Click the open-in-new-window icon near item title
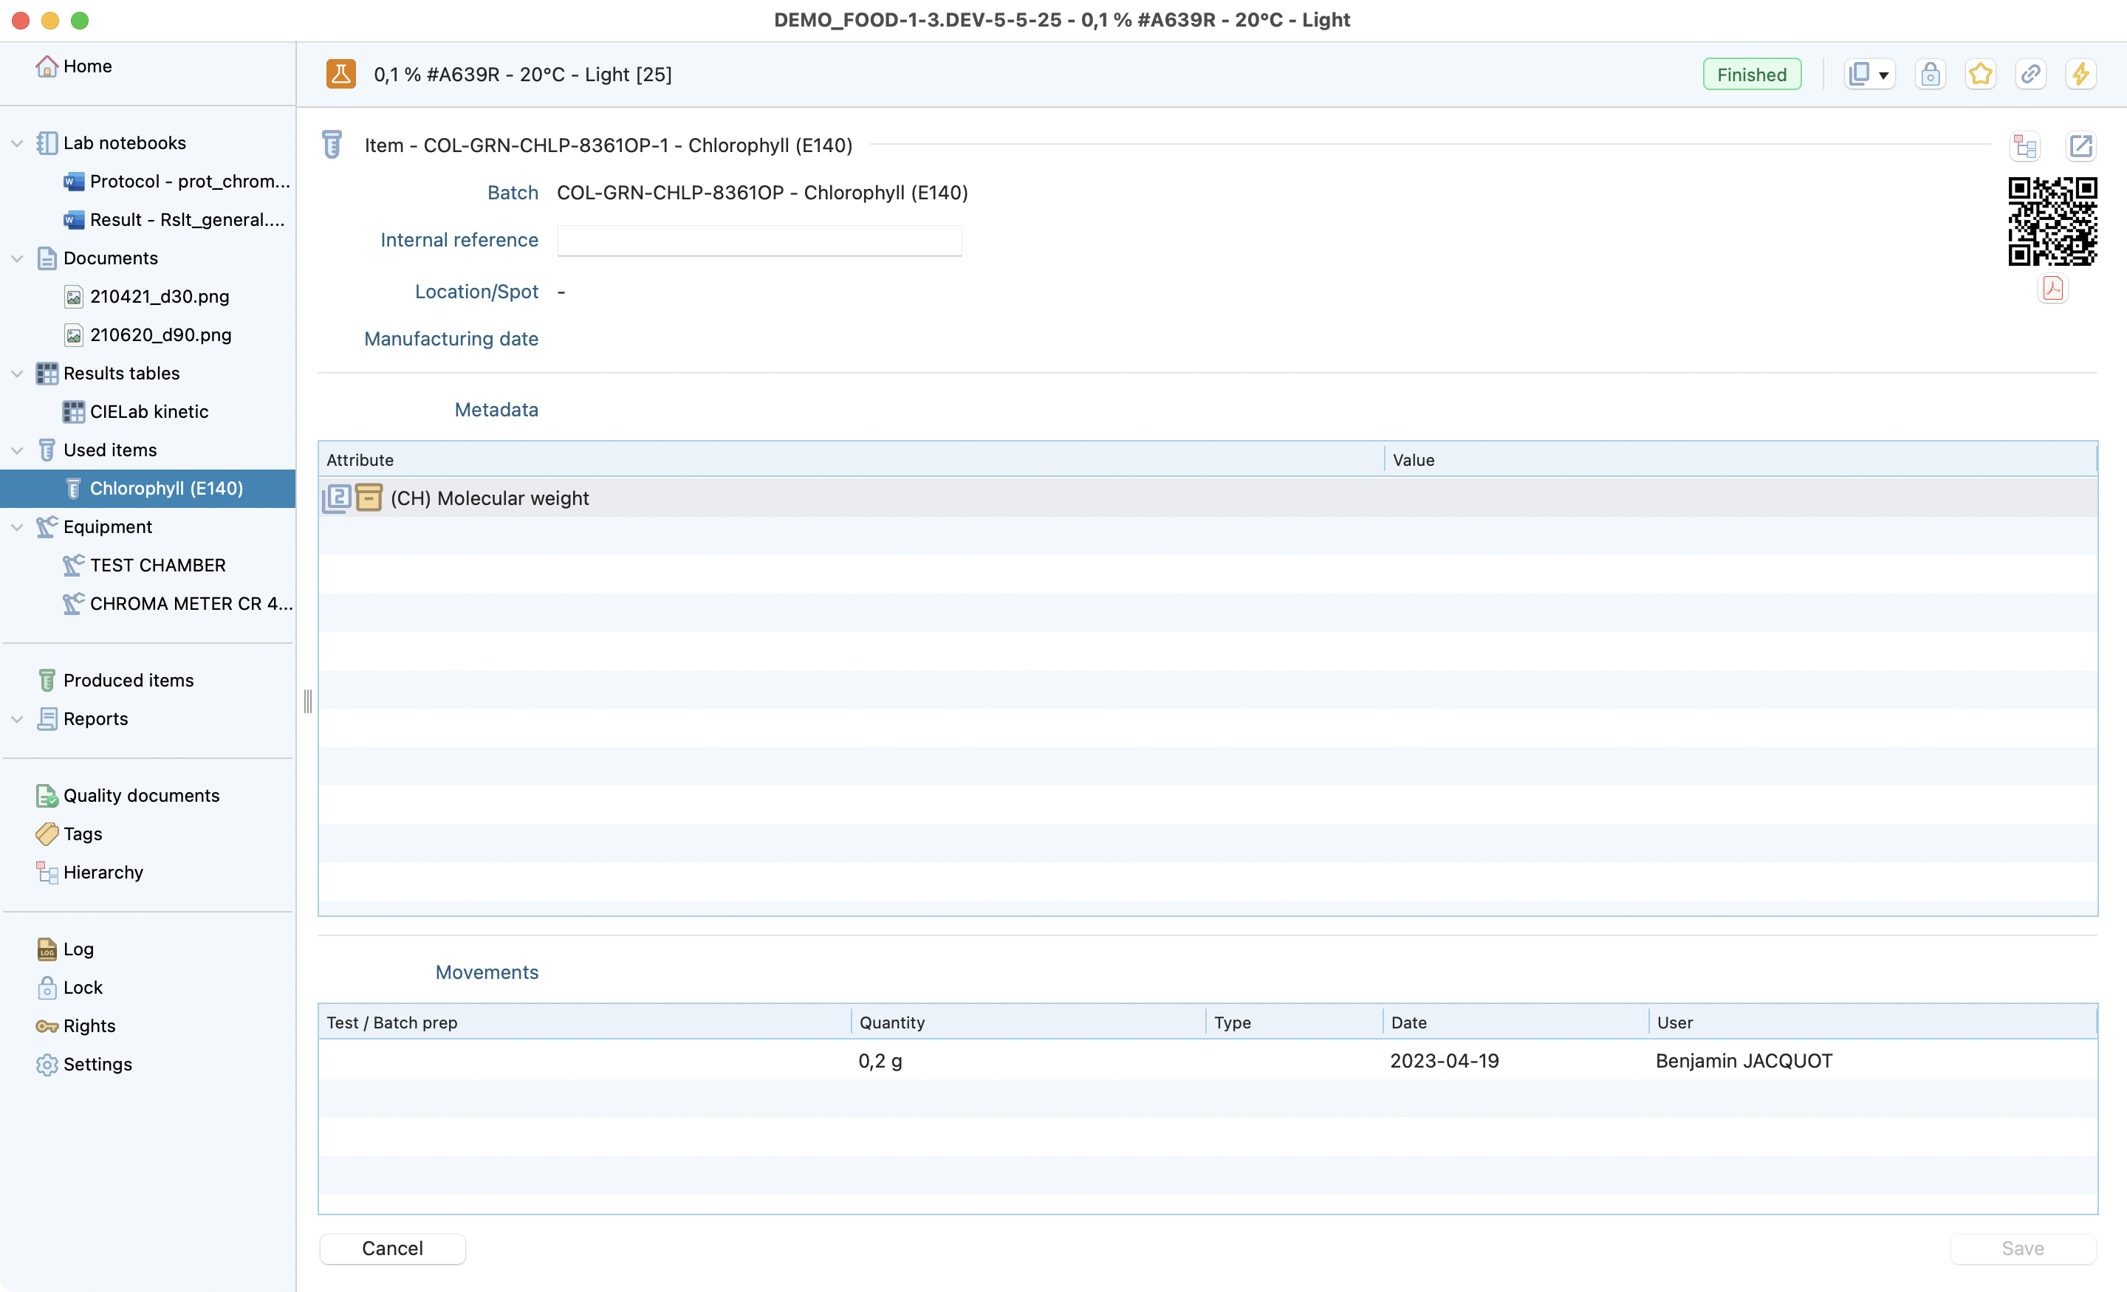The width and height of the screenshot is (2127, 1292). tap(2080, 146)
